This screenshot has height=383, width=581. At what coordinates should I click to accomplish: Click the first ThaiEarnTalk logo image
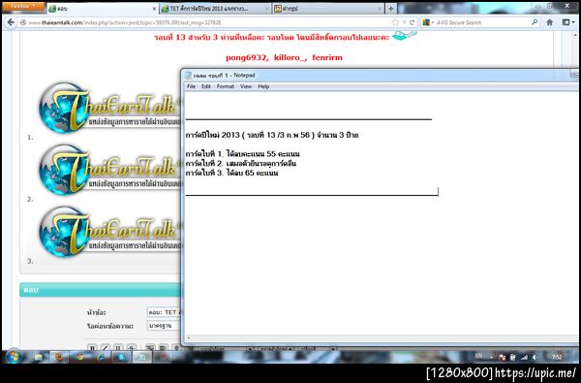[x=110, y=108]
